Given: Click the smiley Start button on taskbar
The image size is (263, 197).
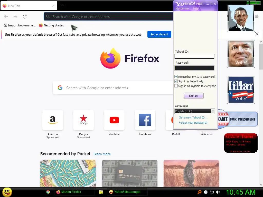Looking at the screenshot, I should click(x=7, y=192).
